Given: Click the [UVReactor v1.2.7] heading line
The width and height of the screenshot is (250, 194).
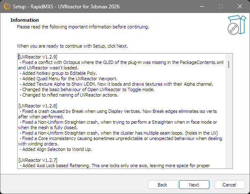Looking at the screenshot, I should [38, 160].
